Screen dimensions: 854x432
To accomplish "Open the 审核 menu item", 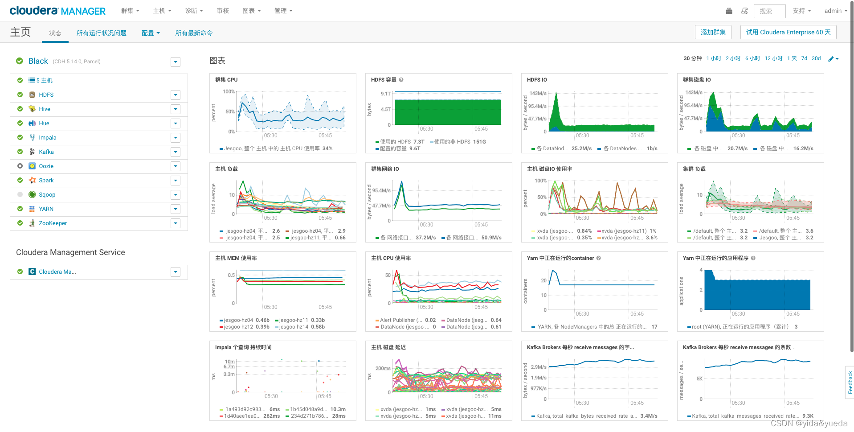I will pos(223,11).
